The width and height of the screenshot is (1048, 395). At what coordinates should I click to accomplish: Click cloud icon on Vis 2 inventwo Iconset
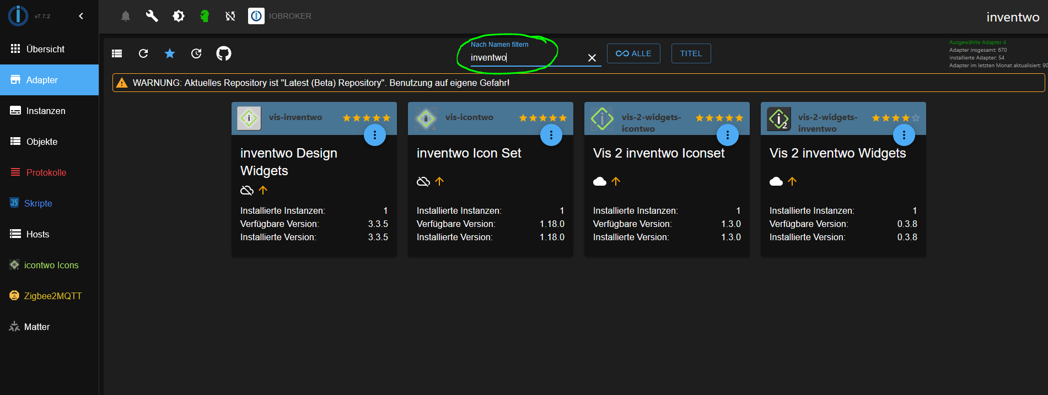point(600,181)
